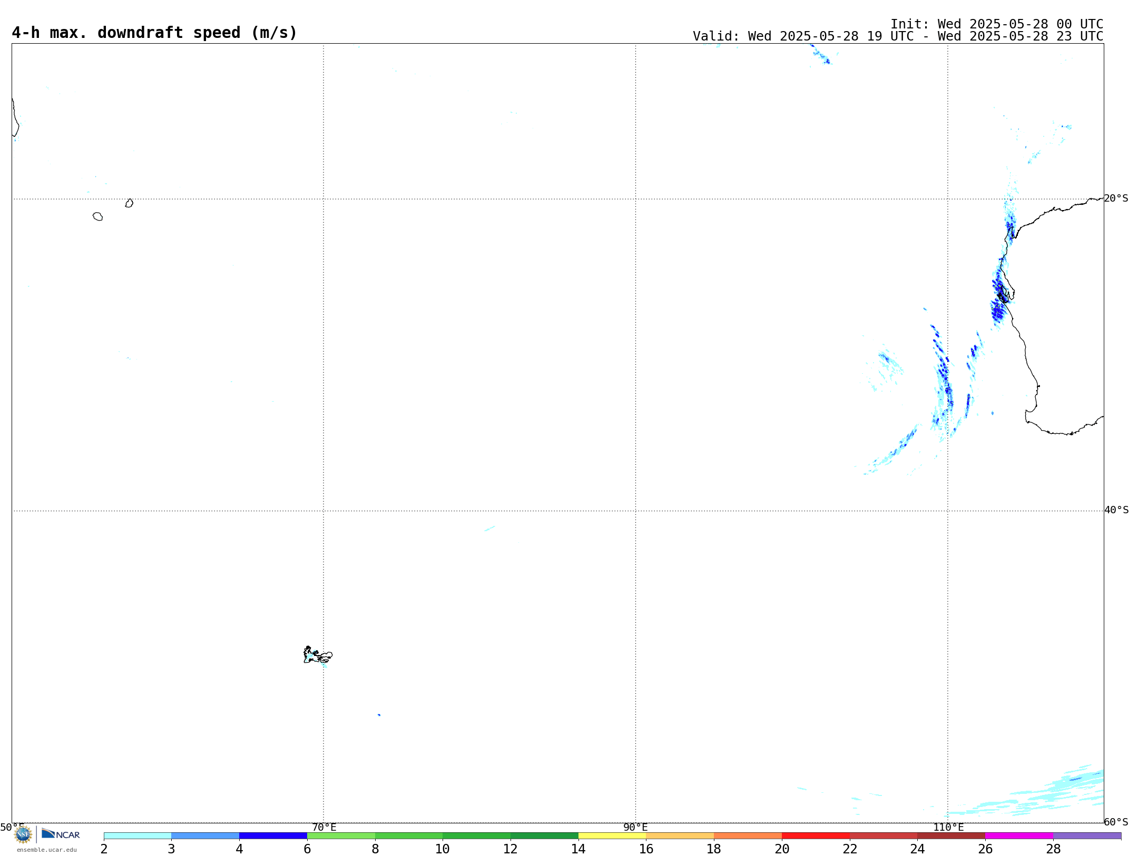Click the colorbar tick label 6
The width and height of the screenshot is (1138, 856).
coord(307,849)
